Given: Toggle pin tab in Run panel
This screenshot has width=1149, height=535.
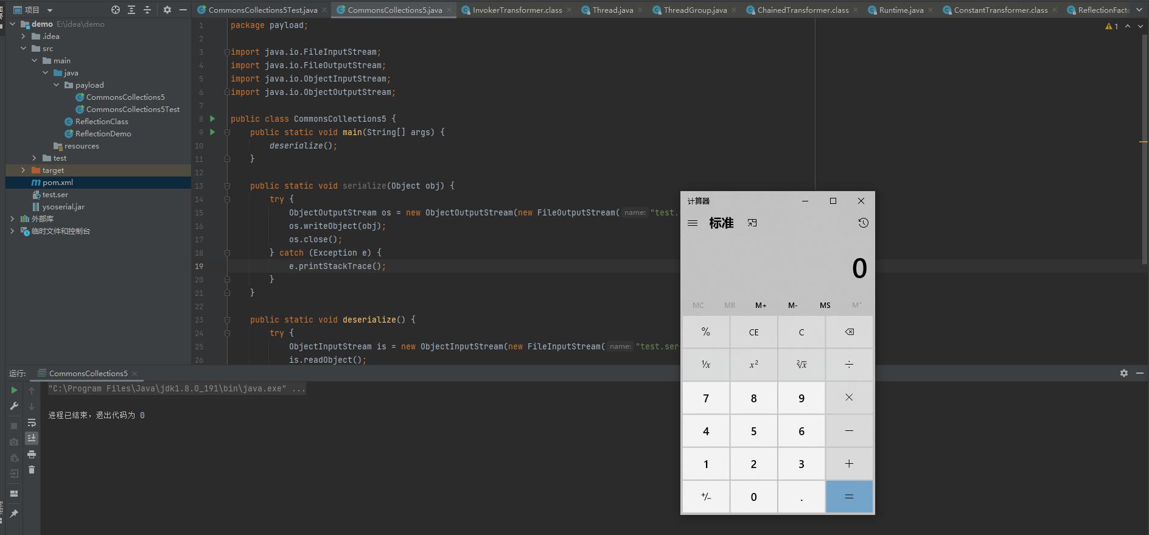Looking at the screenshot, I should tap(14, 514).
